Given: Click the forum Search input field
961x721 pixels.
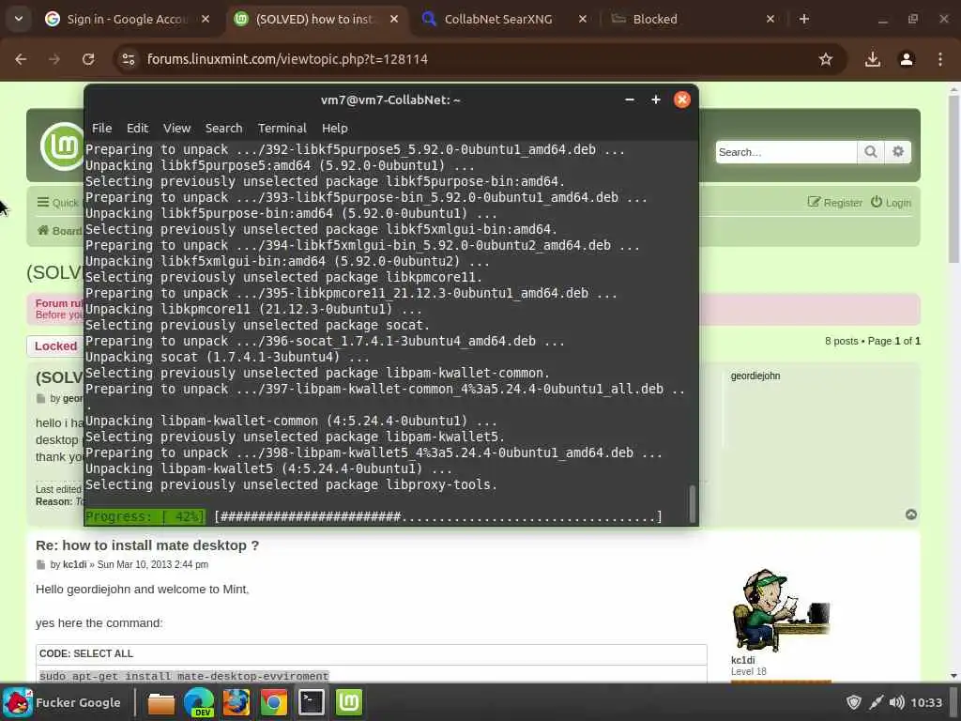Looking at the screenshot, I should 786,152.
